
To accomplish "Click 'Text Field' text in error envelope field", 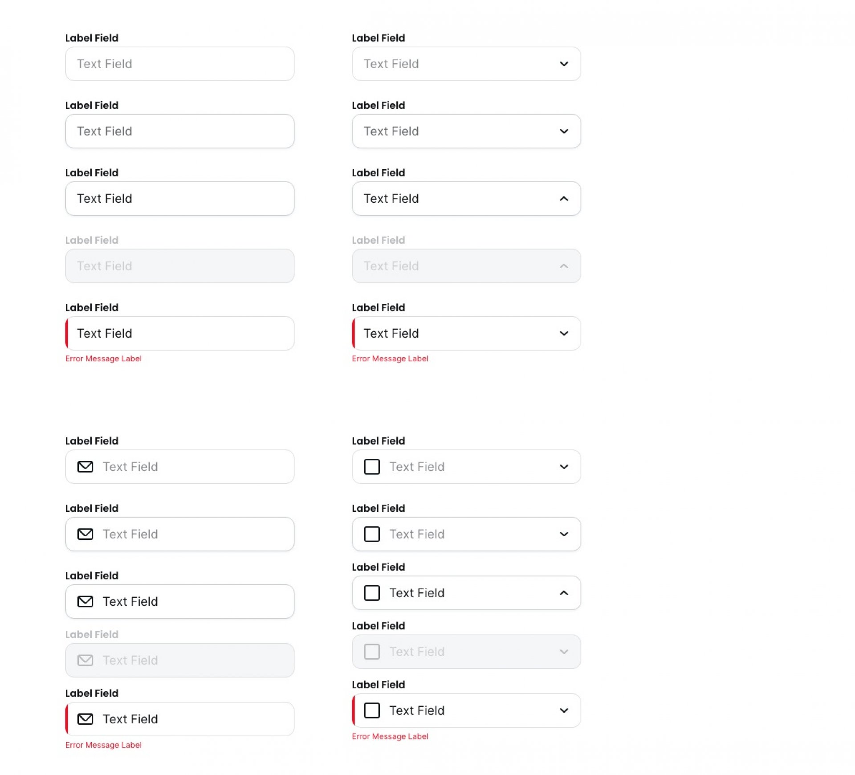I will 130,719.
